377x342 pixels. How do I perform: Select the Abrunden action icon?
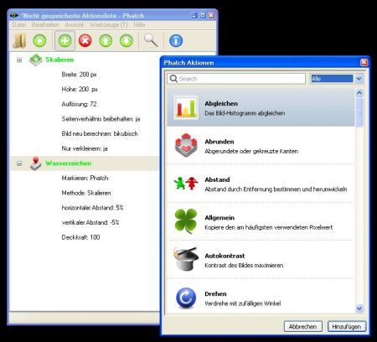[x=186, y=145]
